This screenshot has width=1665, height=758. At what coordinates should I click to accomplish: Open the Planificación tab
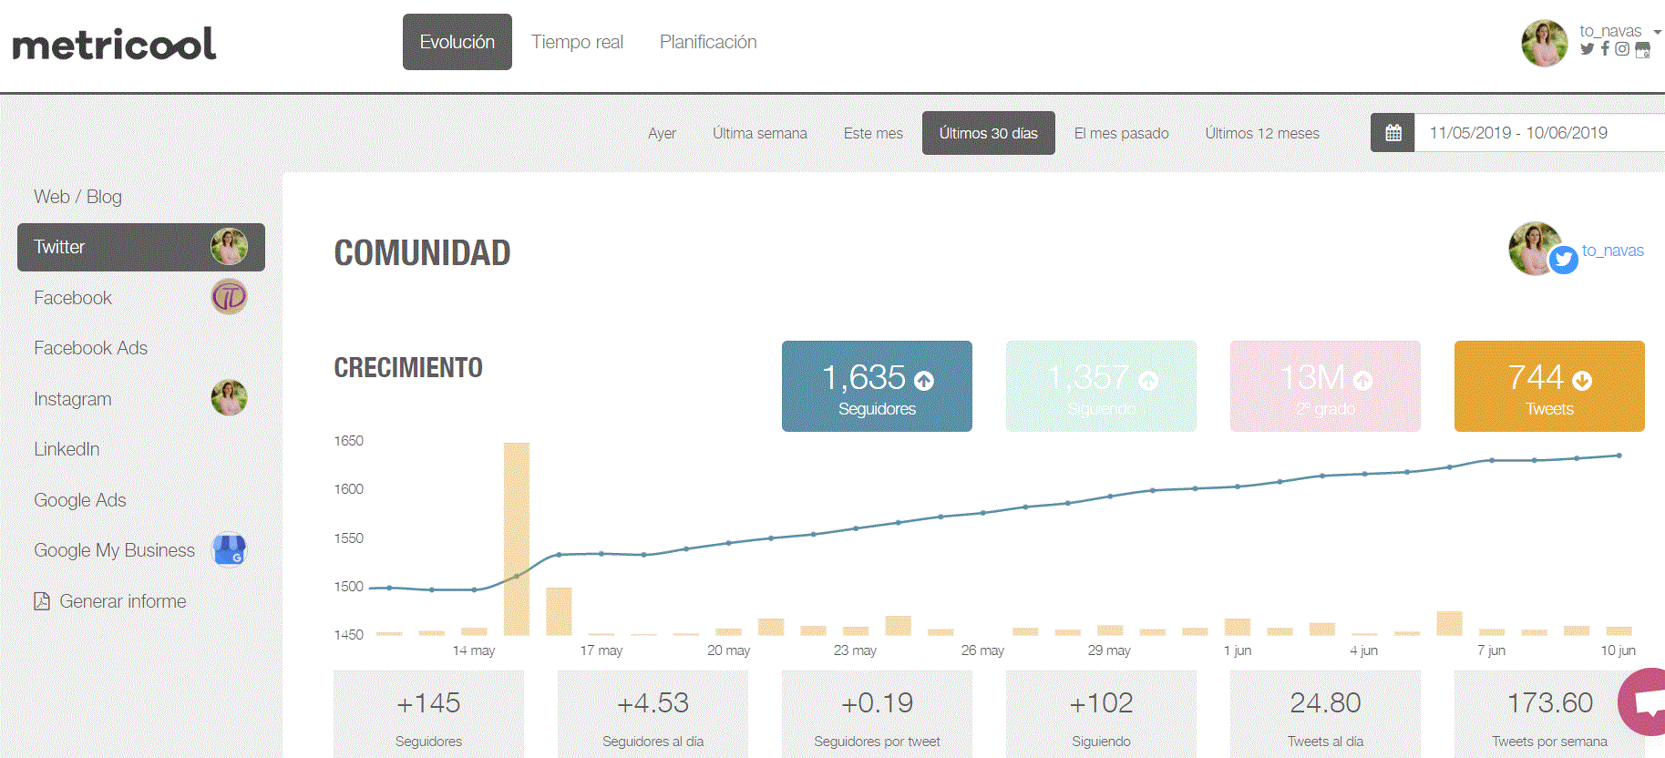[x=708, y=42]
